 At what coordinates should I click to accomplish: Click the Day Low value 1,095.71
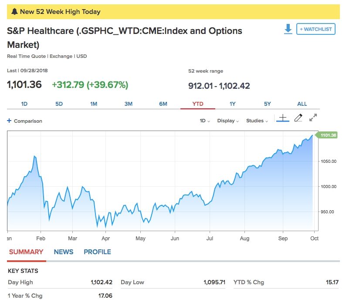214,282
